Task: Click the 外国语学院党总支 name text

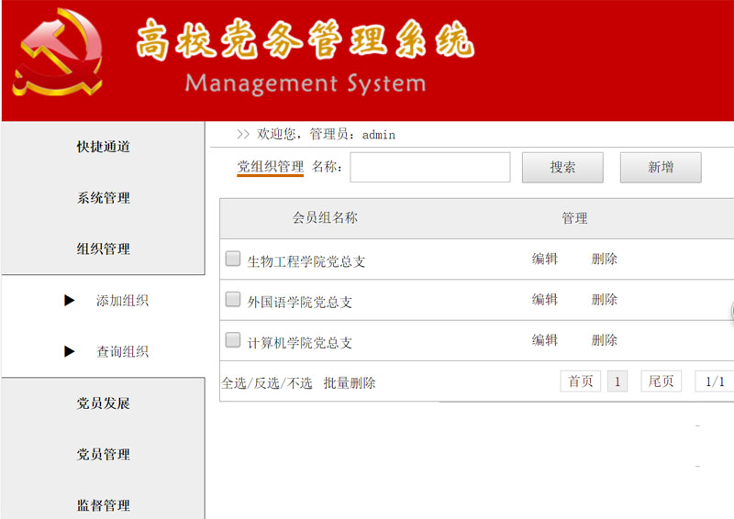Action: point(300,303)
